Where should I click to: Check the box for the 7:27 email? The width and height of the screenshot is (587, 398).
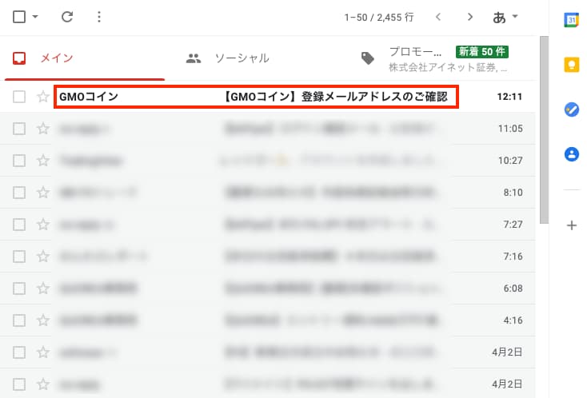tap(19, 225)
